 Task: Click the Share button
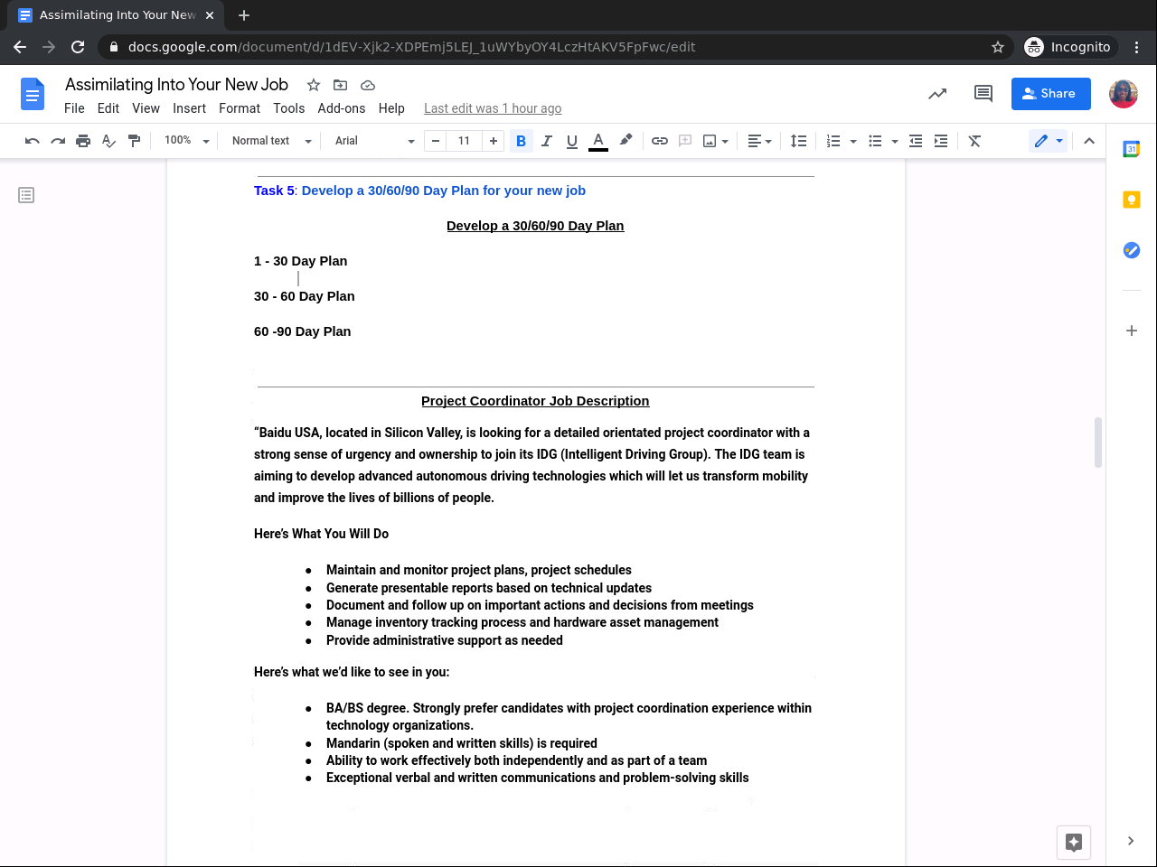(1051, 94)
